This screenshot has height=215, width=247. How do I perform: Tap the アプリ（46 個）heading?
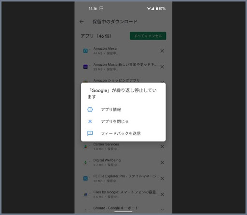(96, 36)
